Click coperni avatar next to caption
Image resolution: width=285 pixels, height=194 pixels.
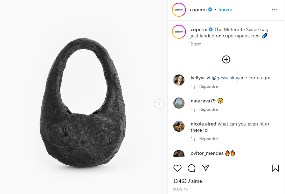179,32
